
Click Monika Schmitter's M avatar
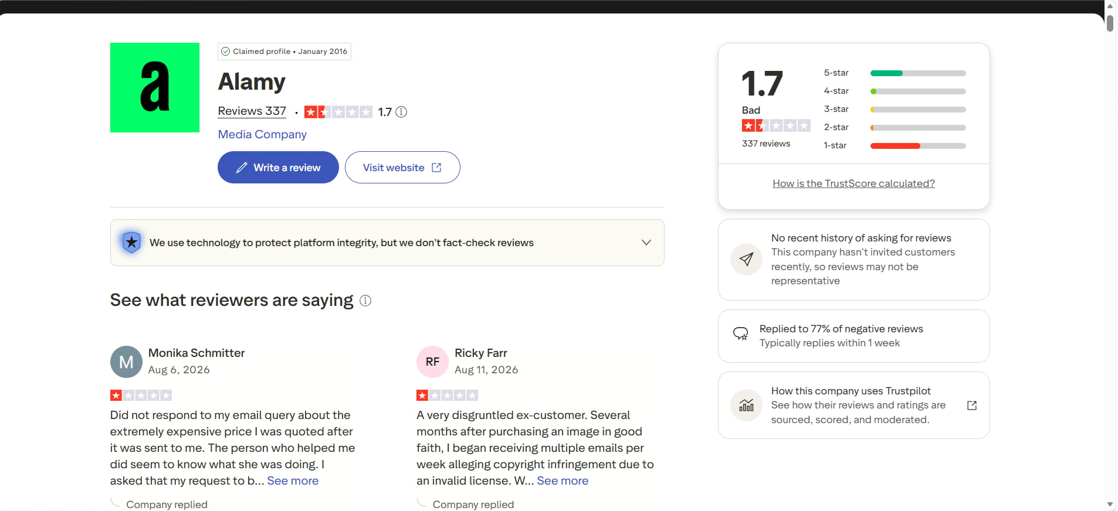[126, 362]
